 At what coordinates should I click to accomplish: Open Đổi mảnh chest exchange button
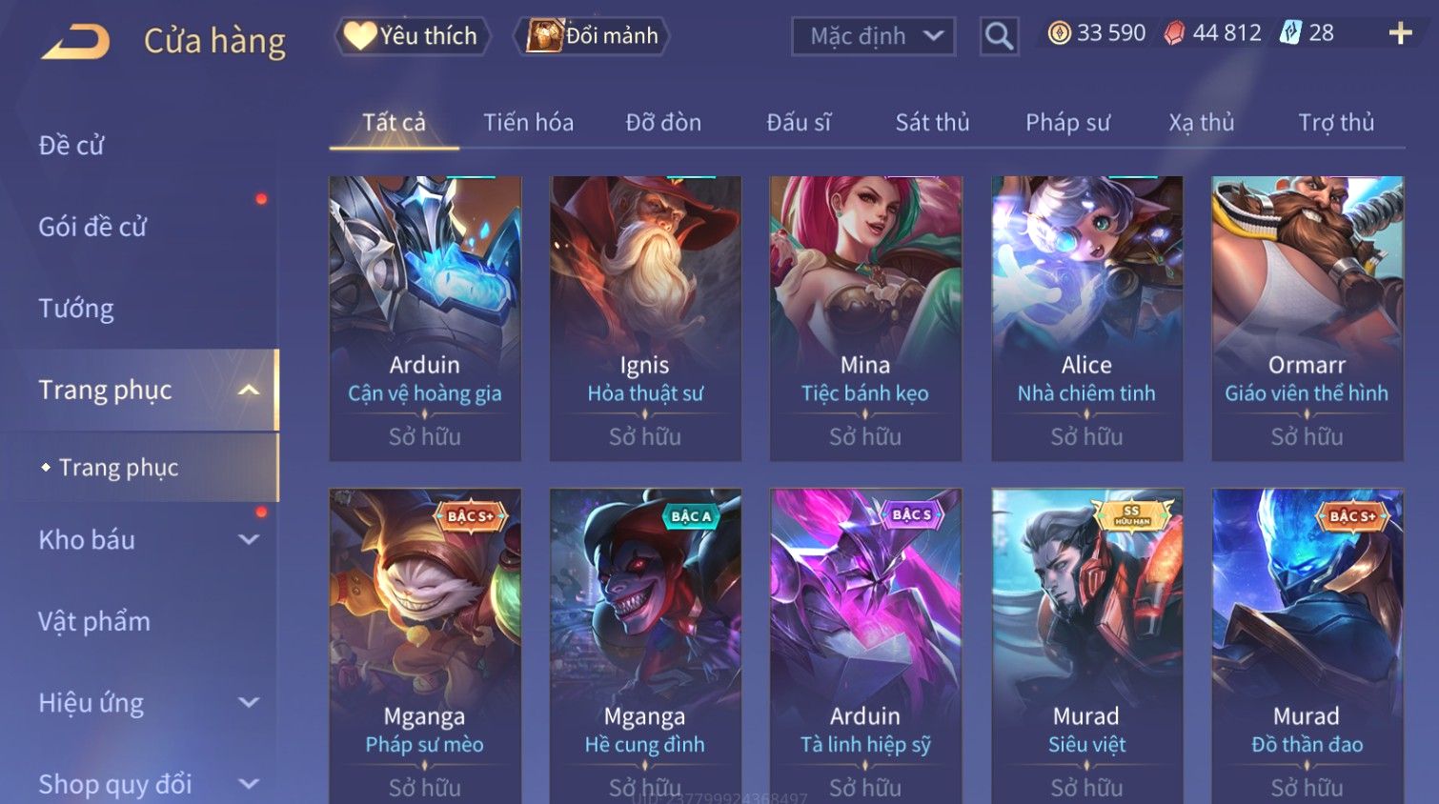click(x=591, y=36)
